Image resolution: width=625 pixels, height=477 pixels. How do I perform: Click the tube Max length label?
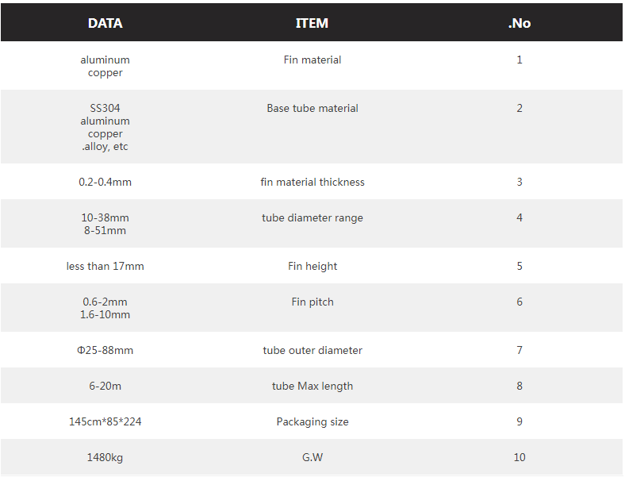(x=312, y=386)
